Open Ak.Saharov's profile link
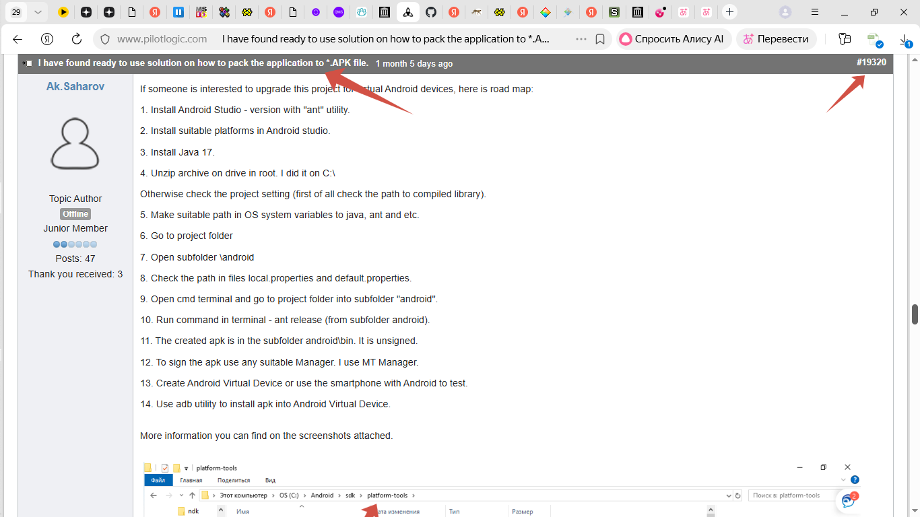The width and height of the screenshot is (920, 517). tap(75, 86)
